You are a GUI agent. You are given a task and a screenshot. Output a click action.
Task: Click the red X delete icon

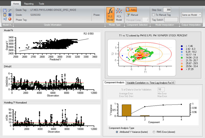(10, 19)
